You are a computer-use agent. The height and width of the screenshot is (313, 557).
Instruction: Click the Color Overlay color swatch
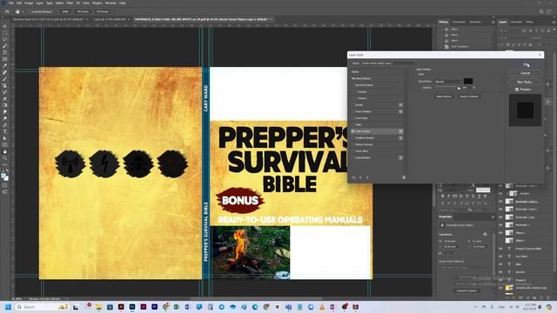(468, 81)
